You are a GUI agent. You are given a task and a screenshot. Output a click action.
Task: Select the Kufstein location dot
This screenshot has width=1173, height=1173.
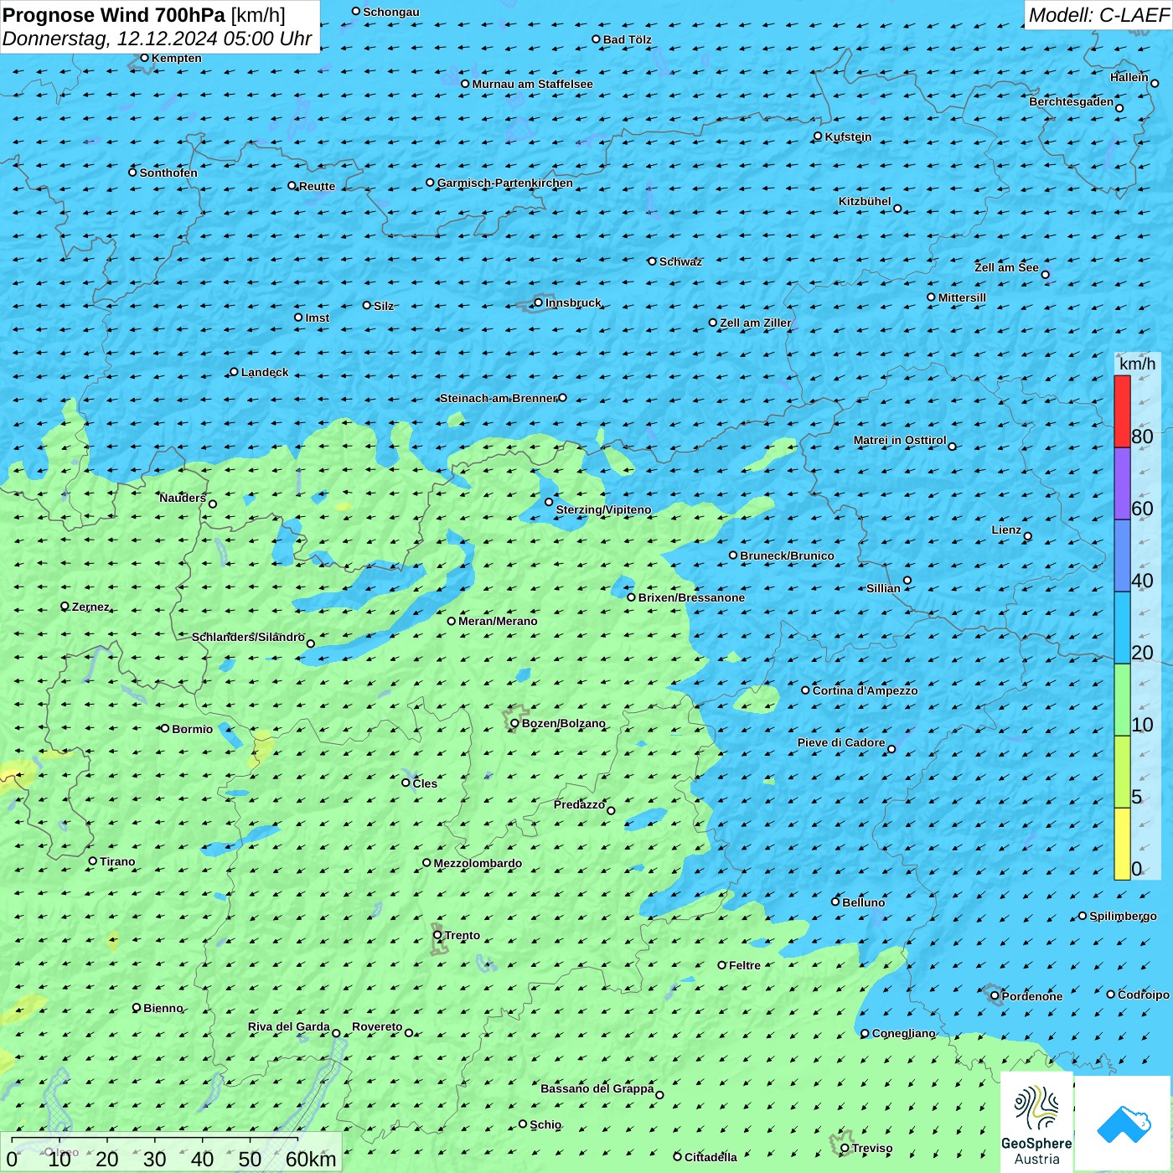coord(818,136)
